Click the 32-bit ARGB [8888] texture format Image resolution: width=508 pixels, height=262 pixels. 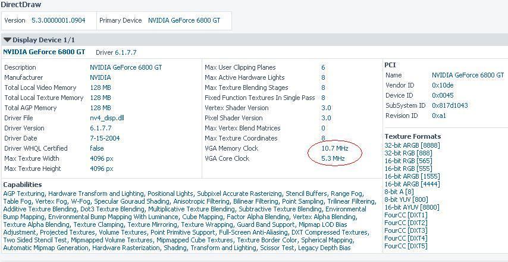[x=412, y=145]
